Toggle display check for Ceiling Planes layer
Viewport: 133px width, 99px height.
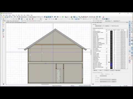[x=107, y=59]
